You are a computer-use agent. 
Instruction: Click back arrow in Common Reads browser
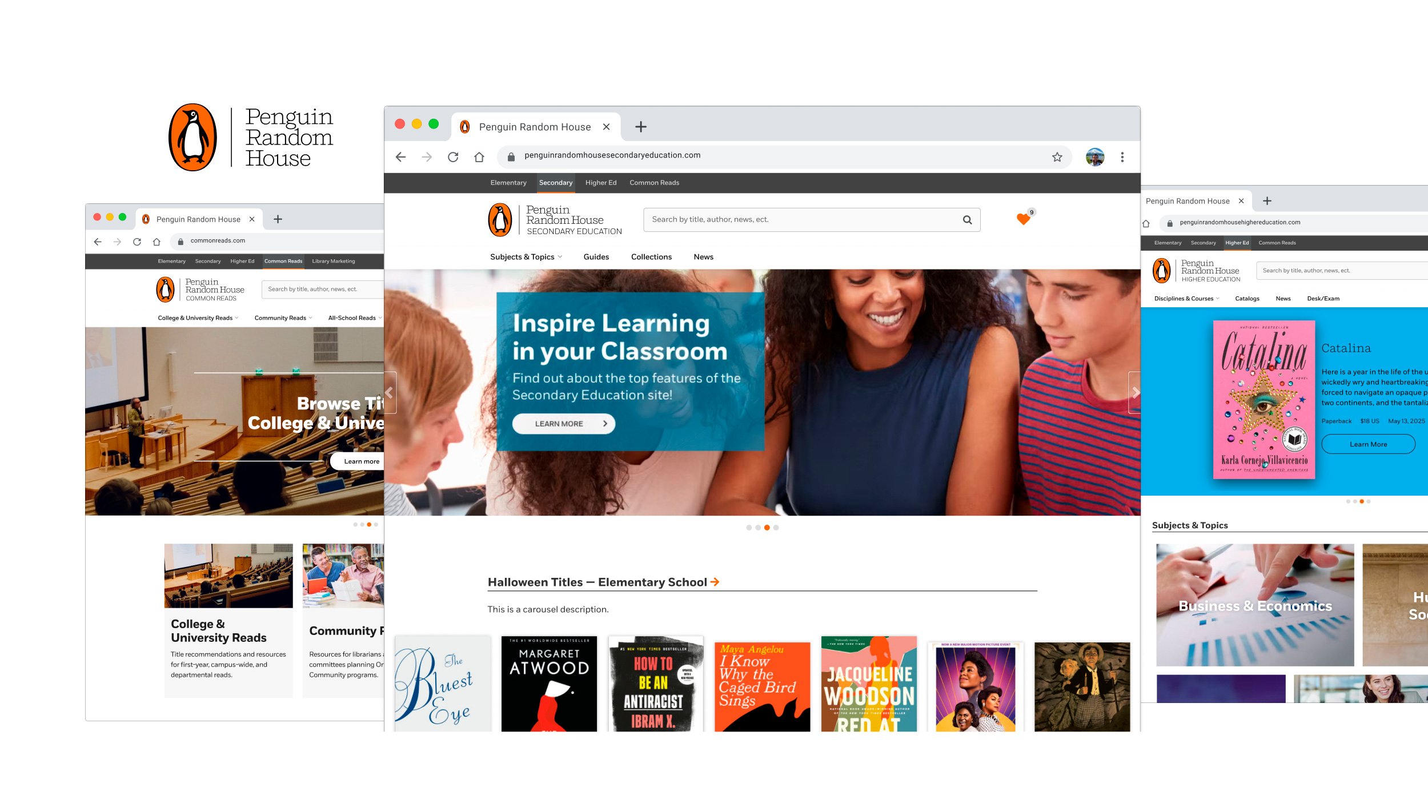98,242
